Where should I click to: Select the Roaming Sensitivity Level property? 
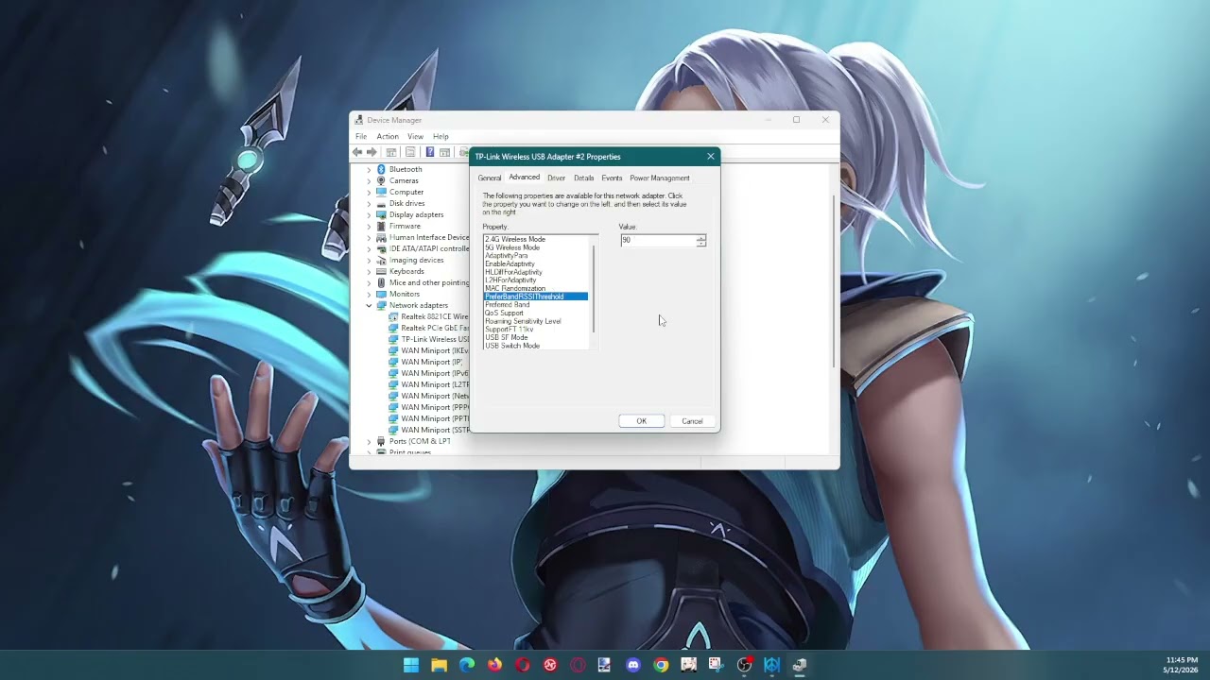coord(524,321)
